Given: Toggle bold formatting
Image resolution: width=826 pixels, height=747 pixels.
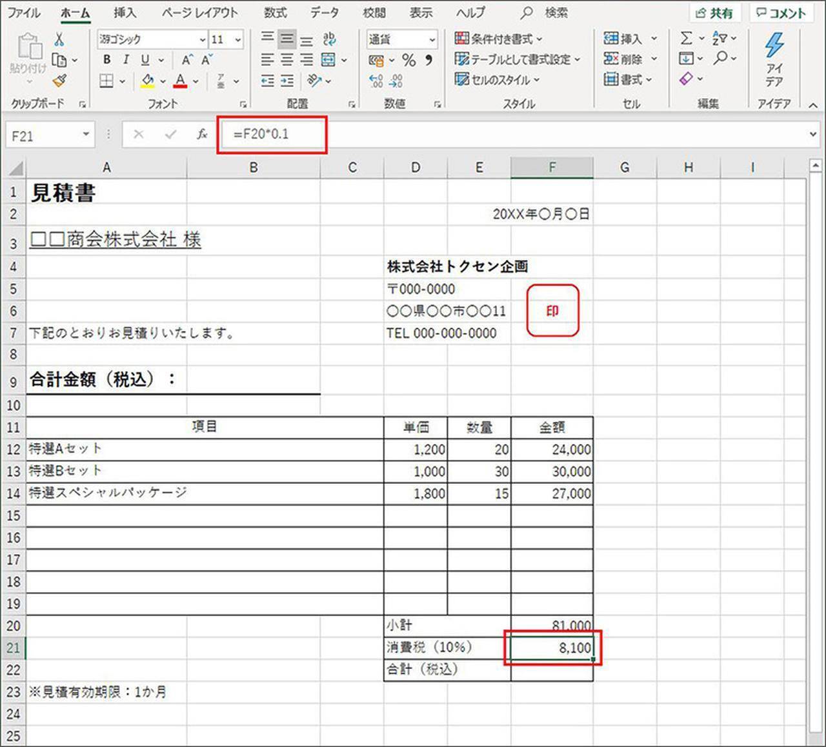Looking at the screenshot, I should tap(107, 60).
